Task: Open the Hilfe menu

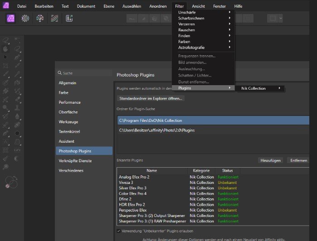Action: point(238,6)
